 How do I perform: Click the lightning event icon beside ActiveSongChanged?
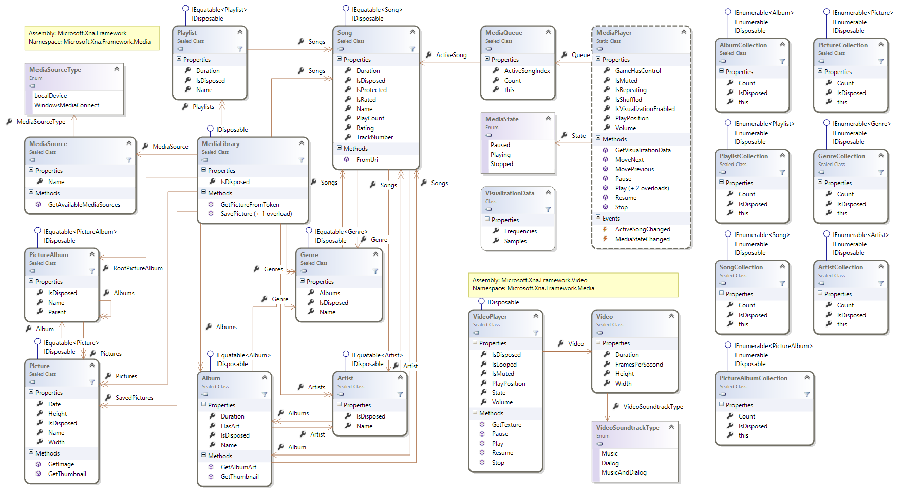pyautogui.click(x=605, y=229)
